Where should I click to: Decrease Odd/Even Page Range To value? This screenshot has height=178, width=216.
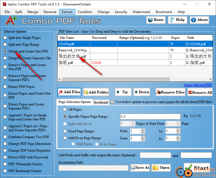click(x=178, y=140)
